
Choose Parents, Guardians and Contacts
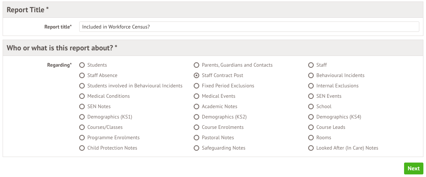point(197,65)
